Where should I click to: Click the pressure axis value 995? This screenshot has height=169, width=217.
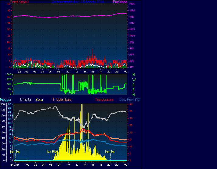[131, 42]
